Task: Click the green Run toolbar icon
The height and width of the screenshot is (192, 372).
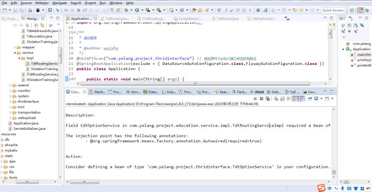Action: (137, 10)
